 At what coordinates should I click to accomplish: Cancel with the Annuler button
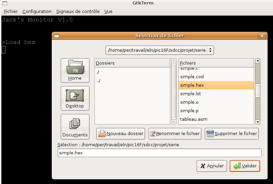point(212,166)
